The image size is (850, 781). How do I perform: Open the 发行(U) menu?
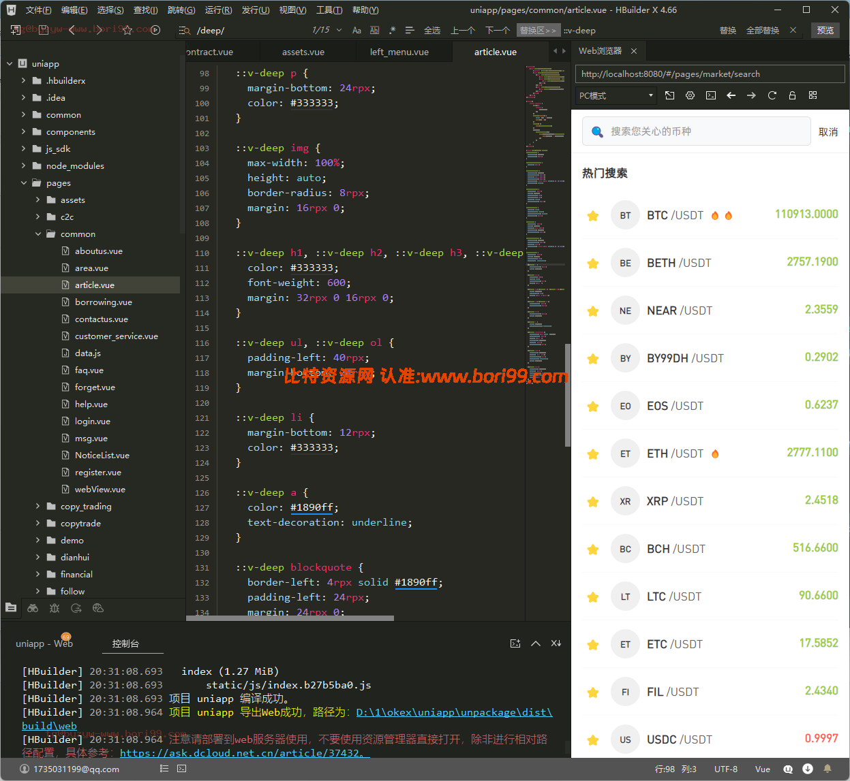point(256,10)
